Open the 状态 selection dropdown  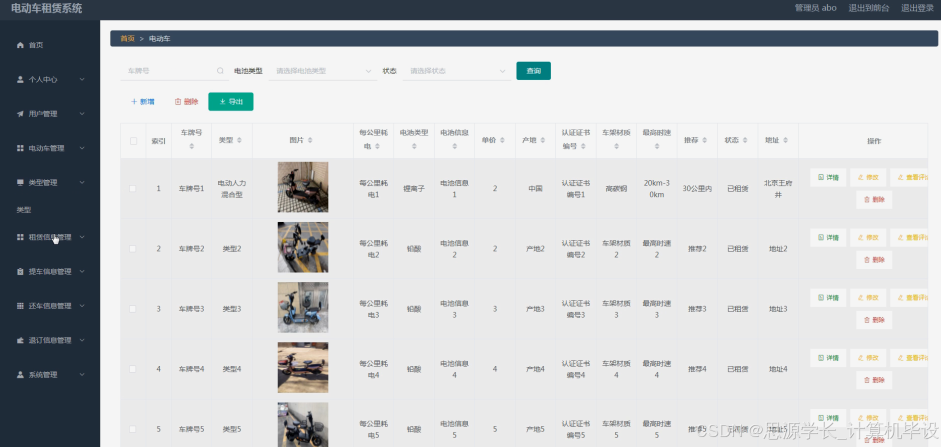pos(457,71)
